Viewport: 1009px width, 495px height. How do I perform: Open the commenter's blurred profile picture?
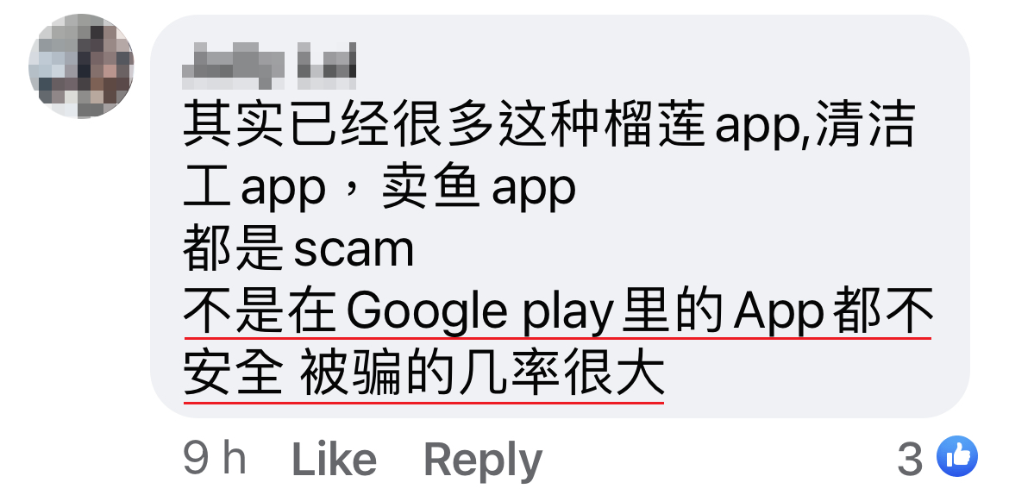click(81, 66)
